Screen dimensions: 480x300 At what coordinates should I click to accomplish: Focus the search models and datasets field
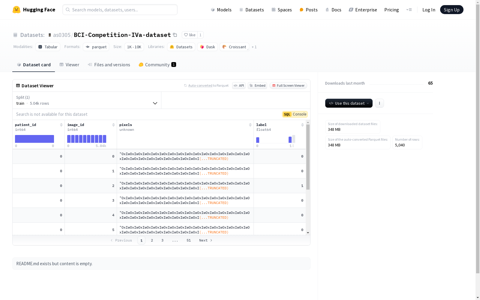(x=120, y=10)
